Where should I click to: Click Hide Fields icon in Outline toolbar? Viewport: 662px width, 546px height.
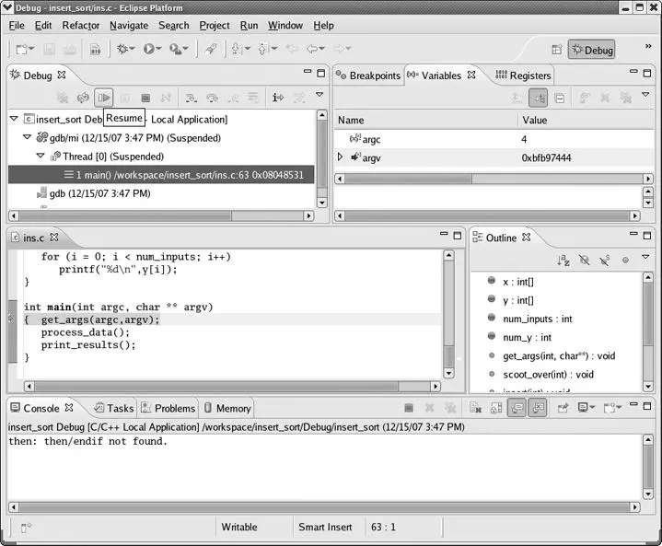(585, 261)
